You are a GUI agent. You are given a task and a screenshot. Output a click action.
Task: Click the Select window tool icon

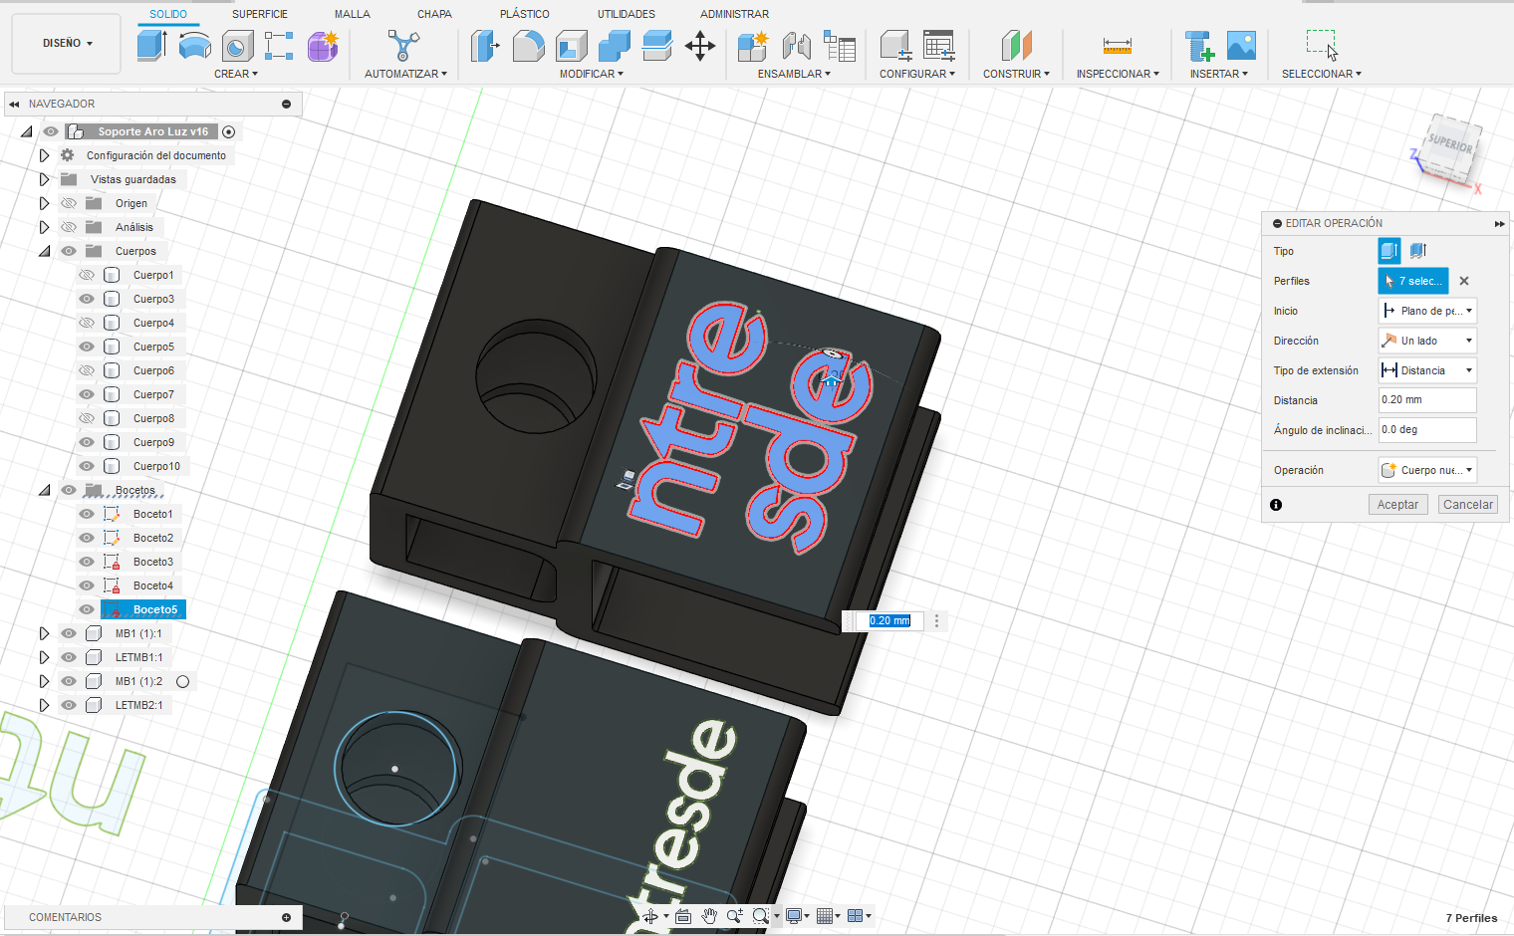1322,46
